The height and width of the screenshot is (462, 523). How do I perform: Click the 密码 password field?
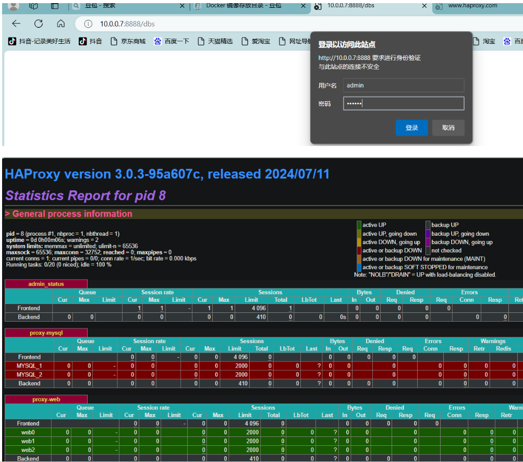tap(404, 103)
